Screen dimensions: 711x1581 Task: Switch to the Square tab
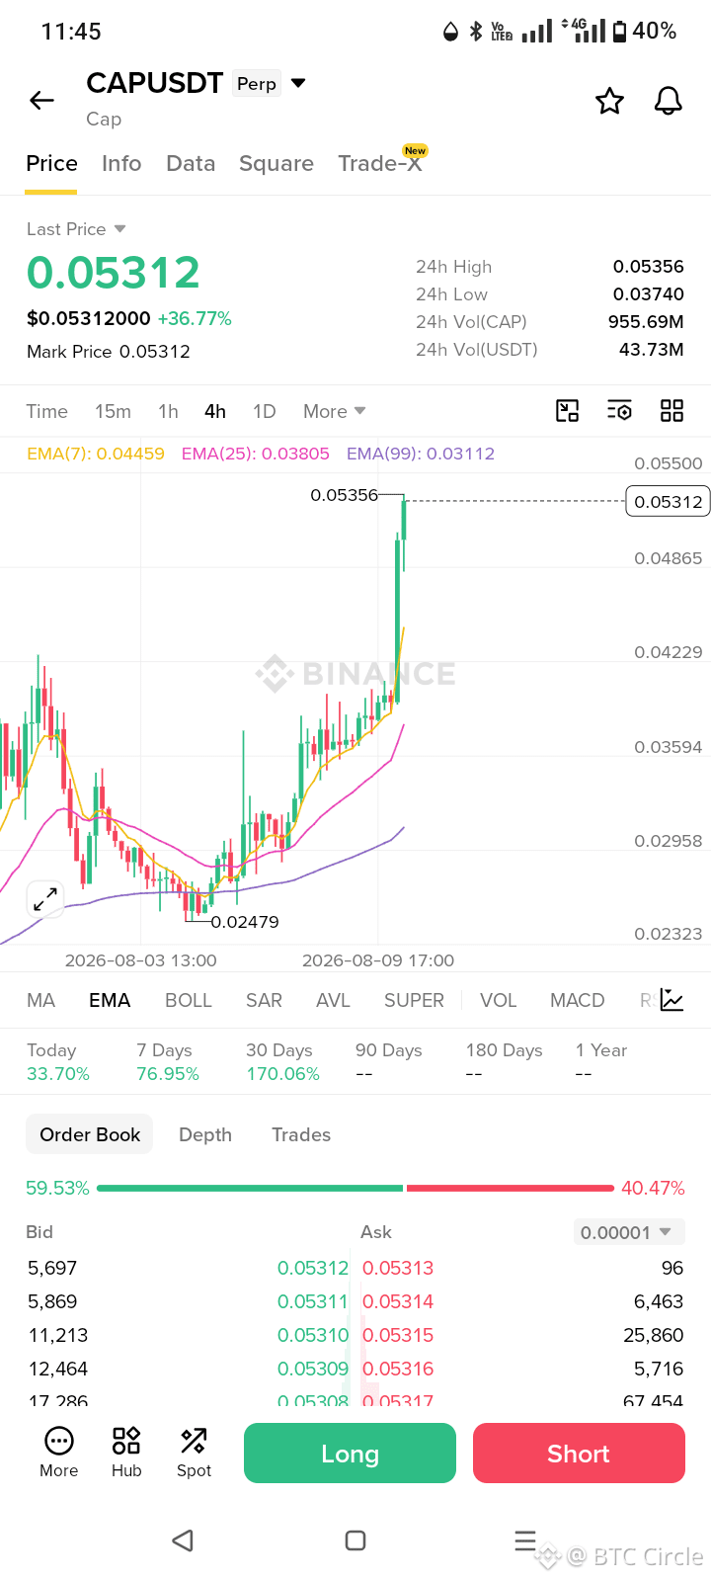click(x=276, y=163)
